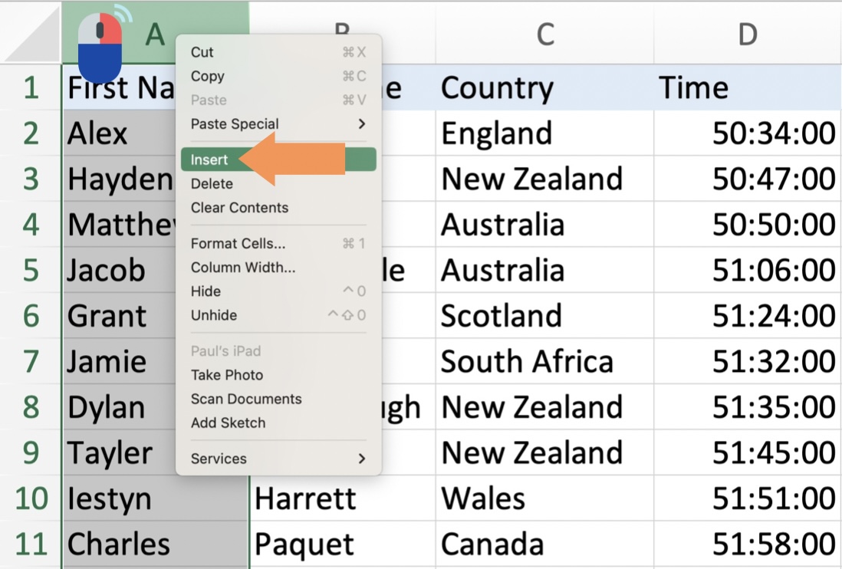This screenshot has height=569, width=842.
Task: Click the Iestyn cell
Action: coord(156,498)
